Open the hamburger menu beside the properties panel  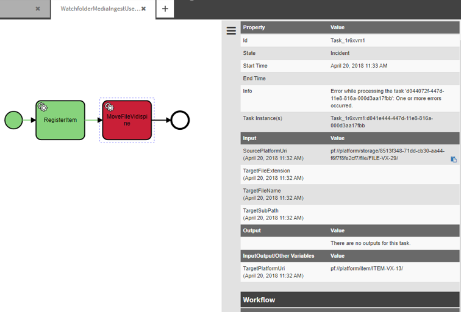click(231, 30)
